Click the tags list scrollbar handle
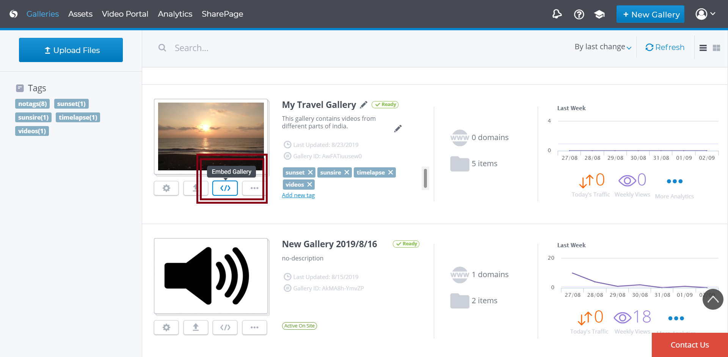Screen dimensions: 728x357 [x=425, y=178]
